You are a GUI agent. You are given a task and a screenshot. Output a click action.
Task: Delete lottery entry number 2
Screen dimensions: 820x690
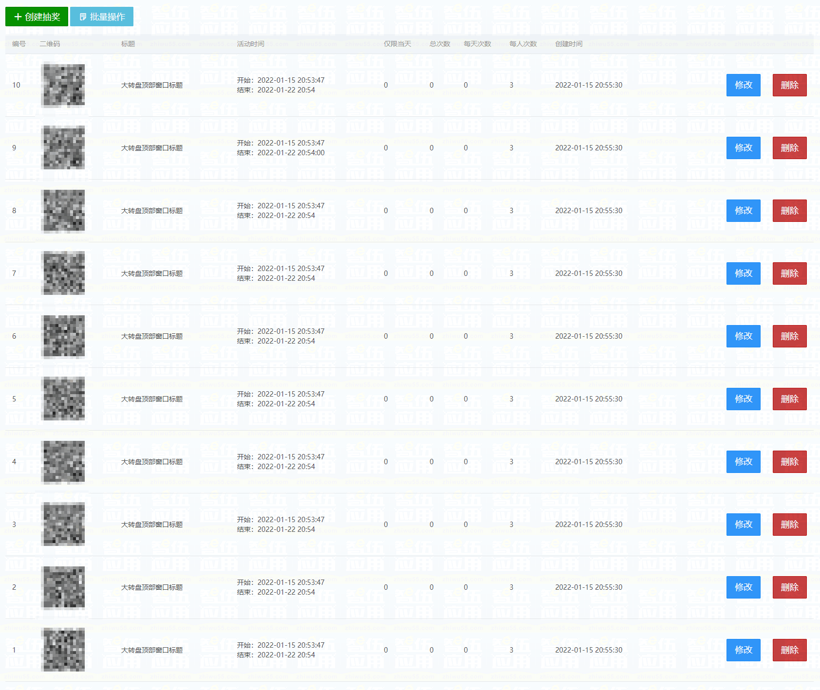pos(789,587)
